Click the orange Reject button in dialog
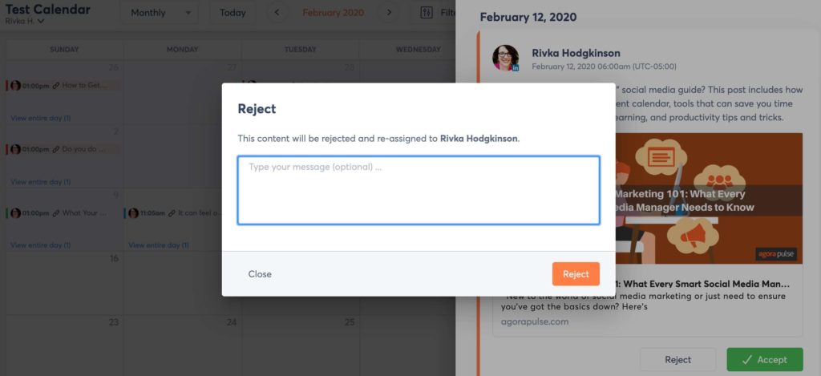The image size is (821, 376). coord(576,274)
